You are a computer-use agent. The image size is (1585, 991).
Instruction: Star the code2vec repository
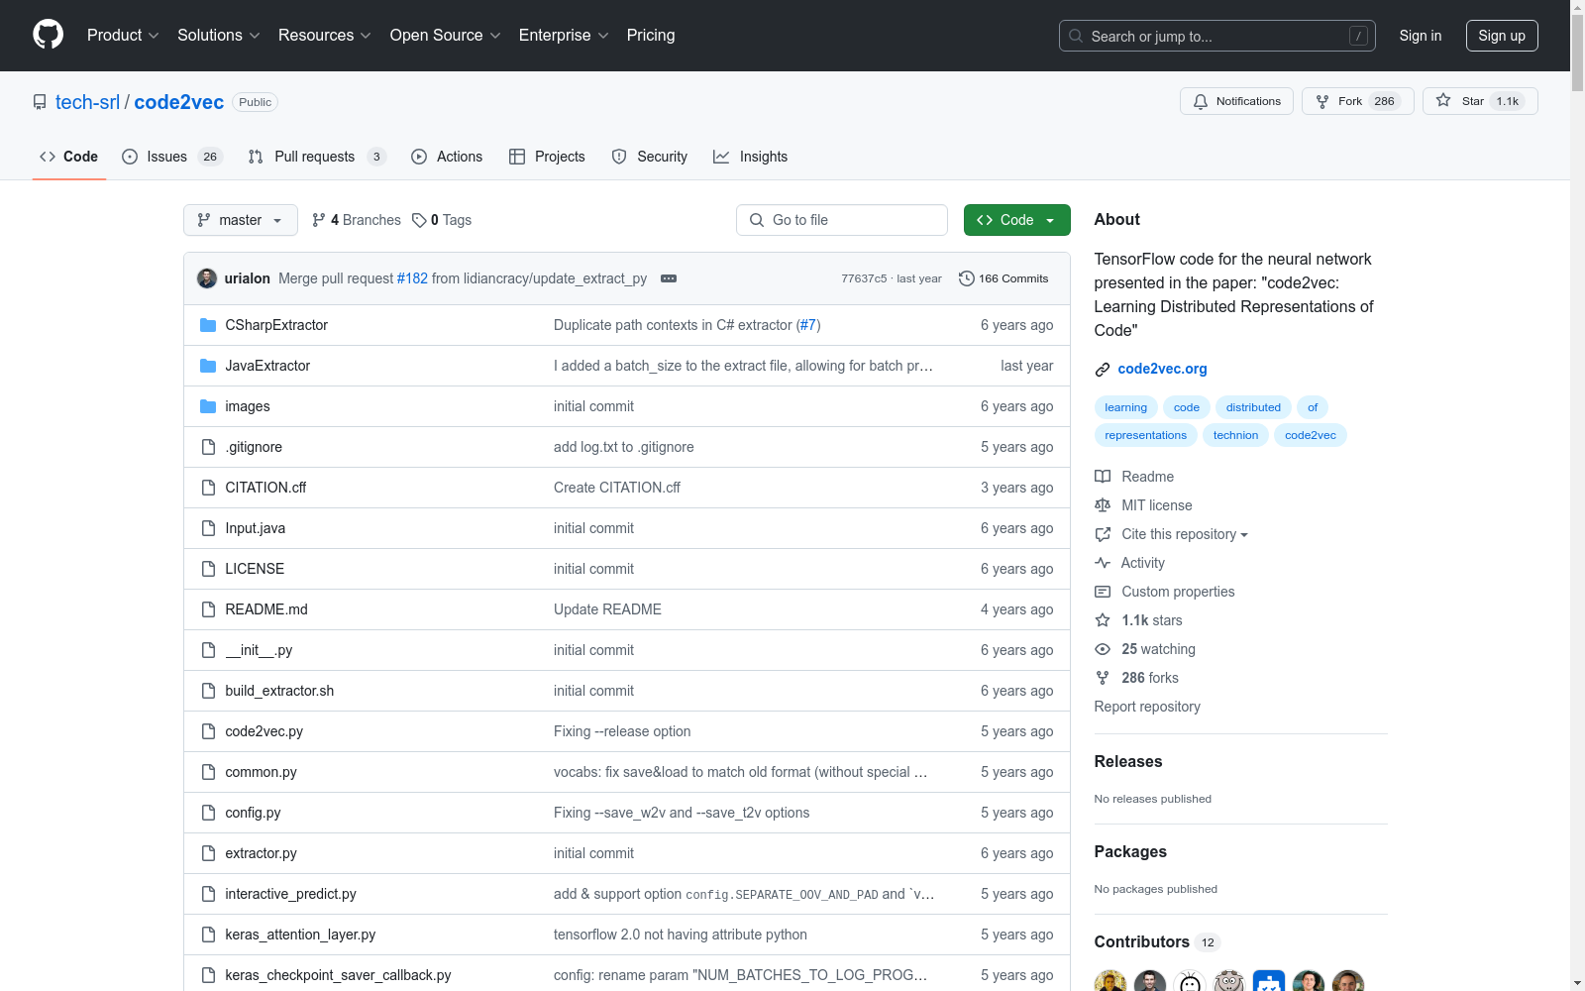1480,101
